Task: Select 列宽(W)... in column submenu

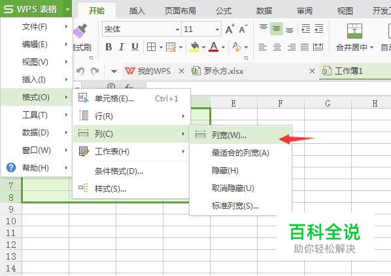Action: 241,135
